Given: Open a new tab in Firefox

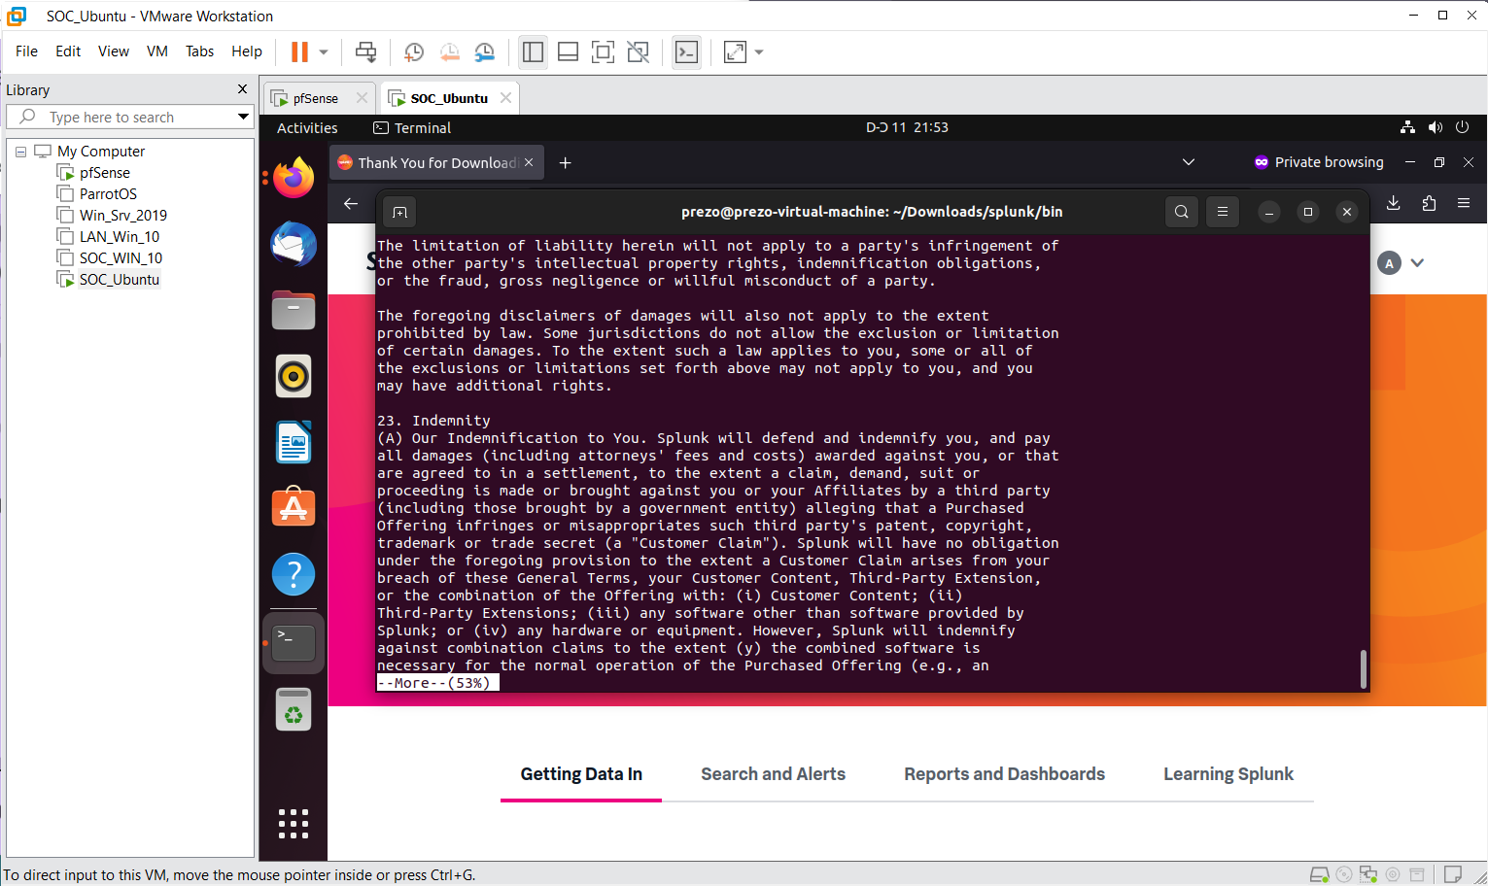Looking at the screenshot, I should coord(565,162).
